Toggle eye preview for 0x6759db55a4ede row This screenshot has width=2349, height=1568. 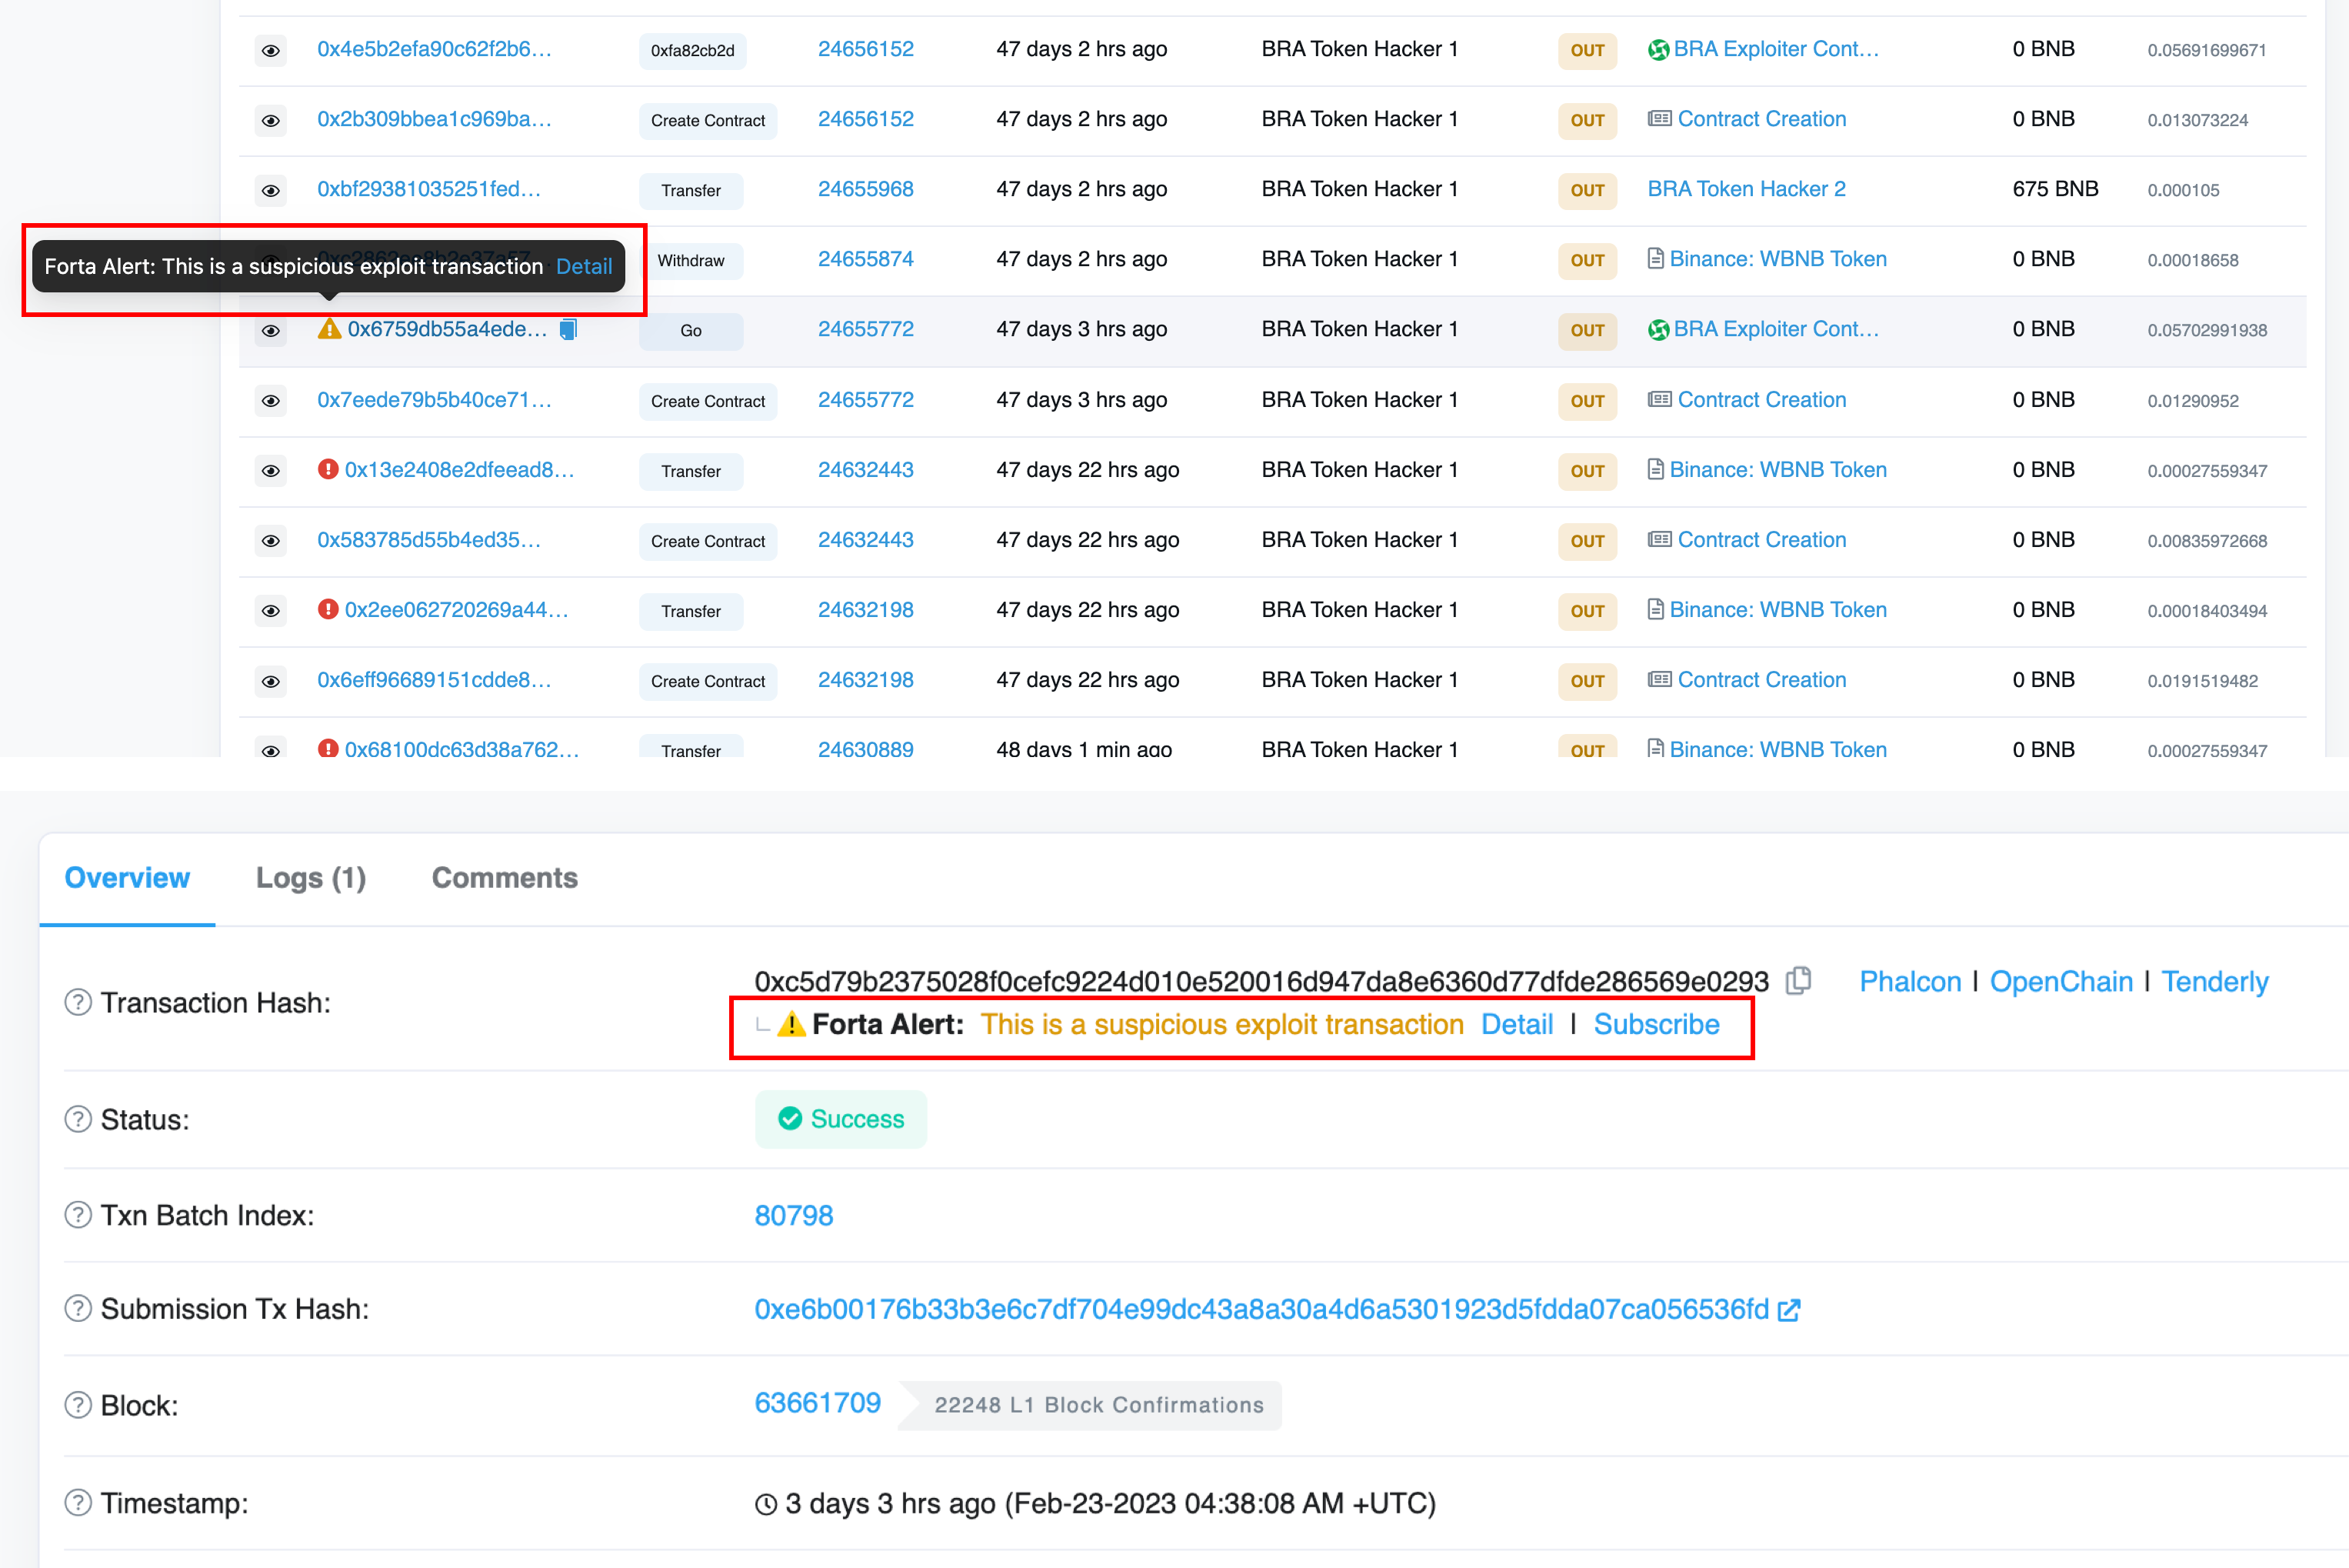270,330
